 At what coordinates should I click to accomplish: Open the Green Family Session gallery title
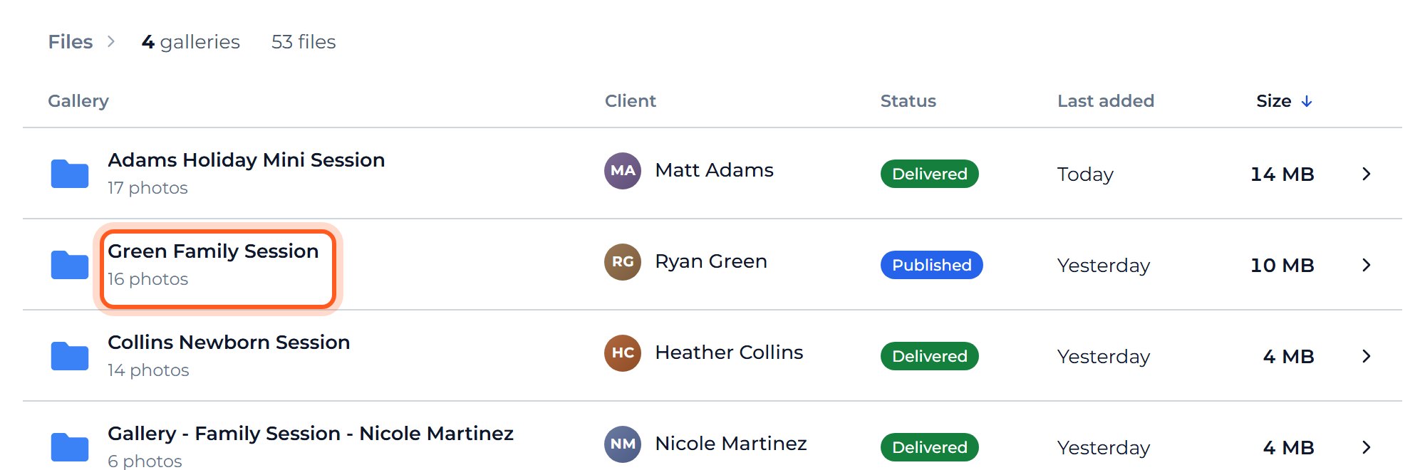pyautogui.click(x=213, y=251)
